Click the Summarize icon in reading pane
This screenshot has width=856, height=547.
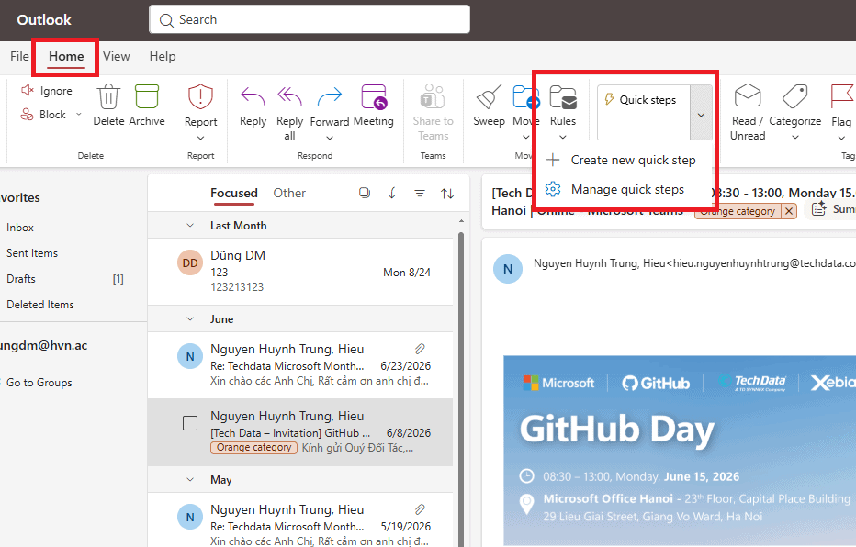click(819, 209)
